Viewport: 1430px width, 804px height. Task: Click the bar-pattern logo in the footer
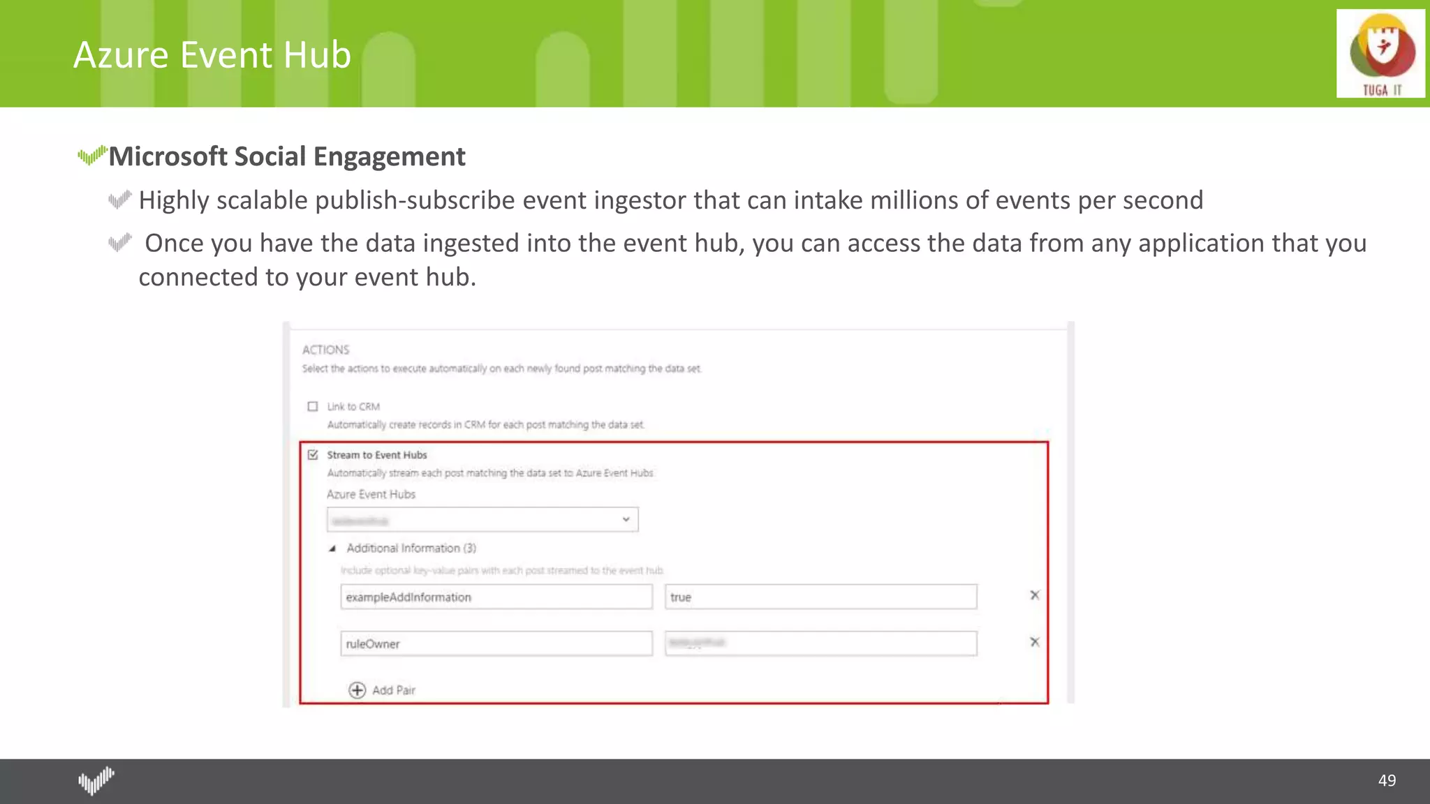[96, 780]
